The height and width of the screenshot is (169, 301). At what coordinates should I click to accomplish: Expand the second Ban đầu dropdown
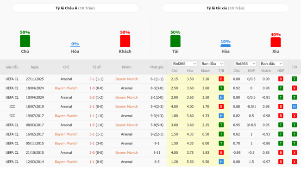pos(271,64)
